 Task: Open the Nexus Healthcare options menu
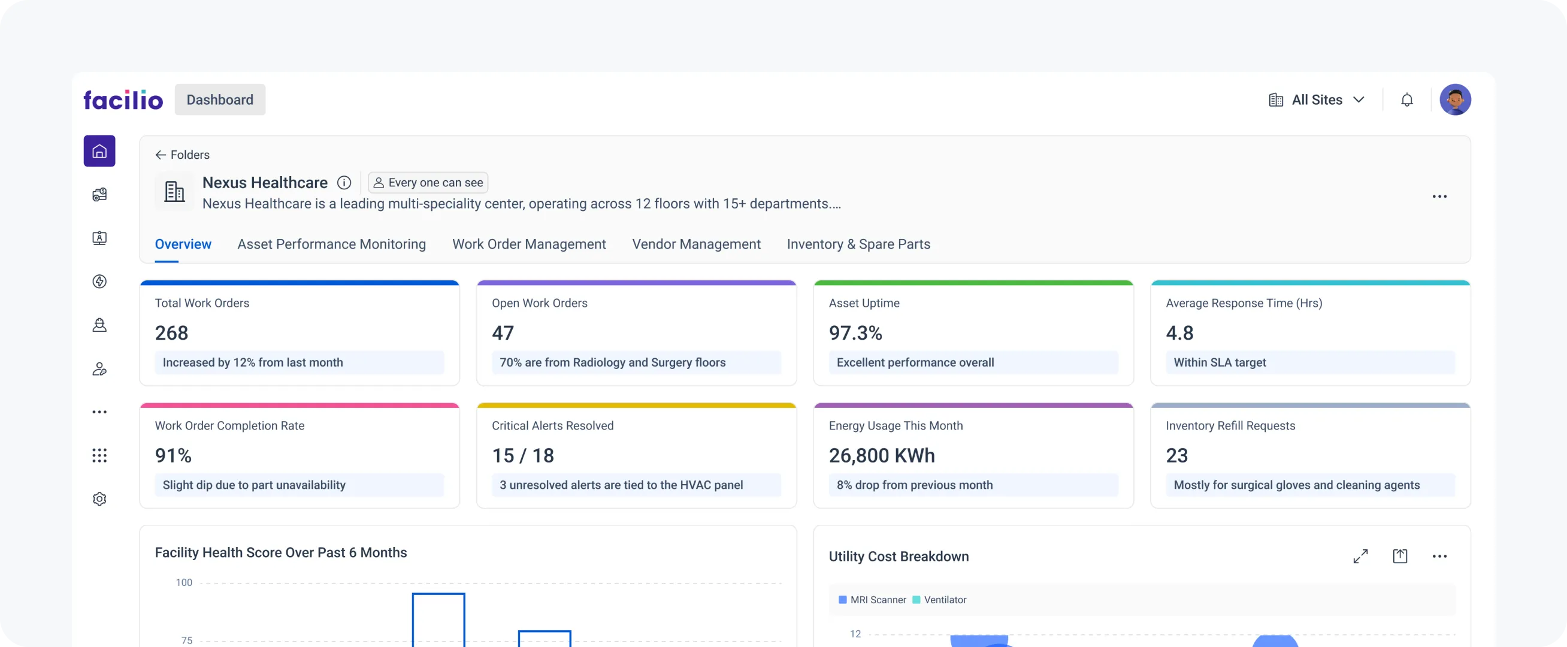tap(1440, 196)
